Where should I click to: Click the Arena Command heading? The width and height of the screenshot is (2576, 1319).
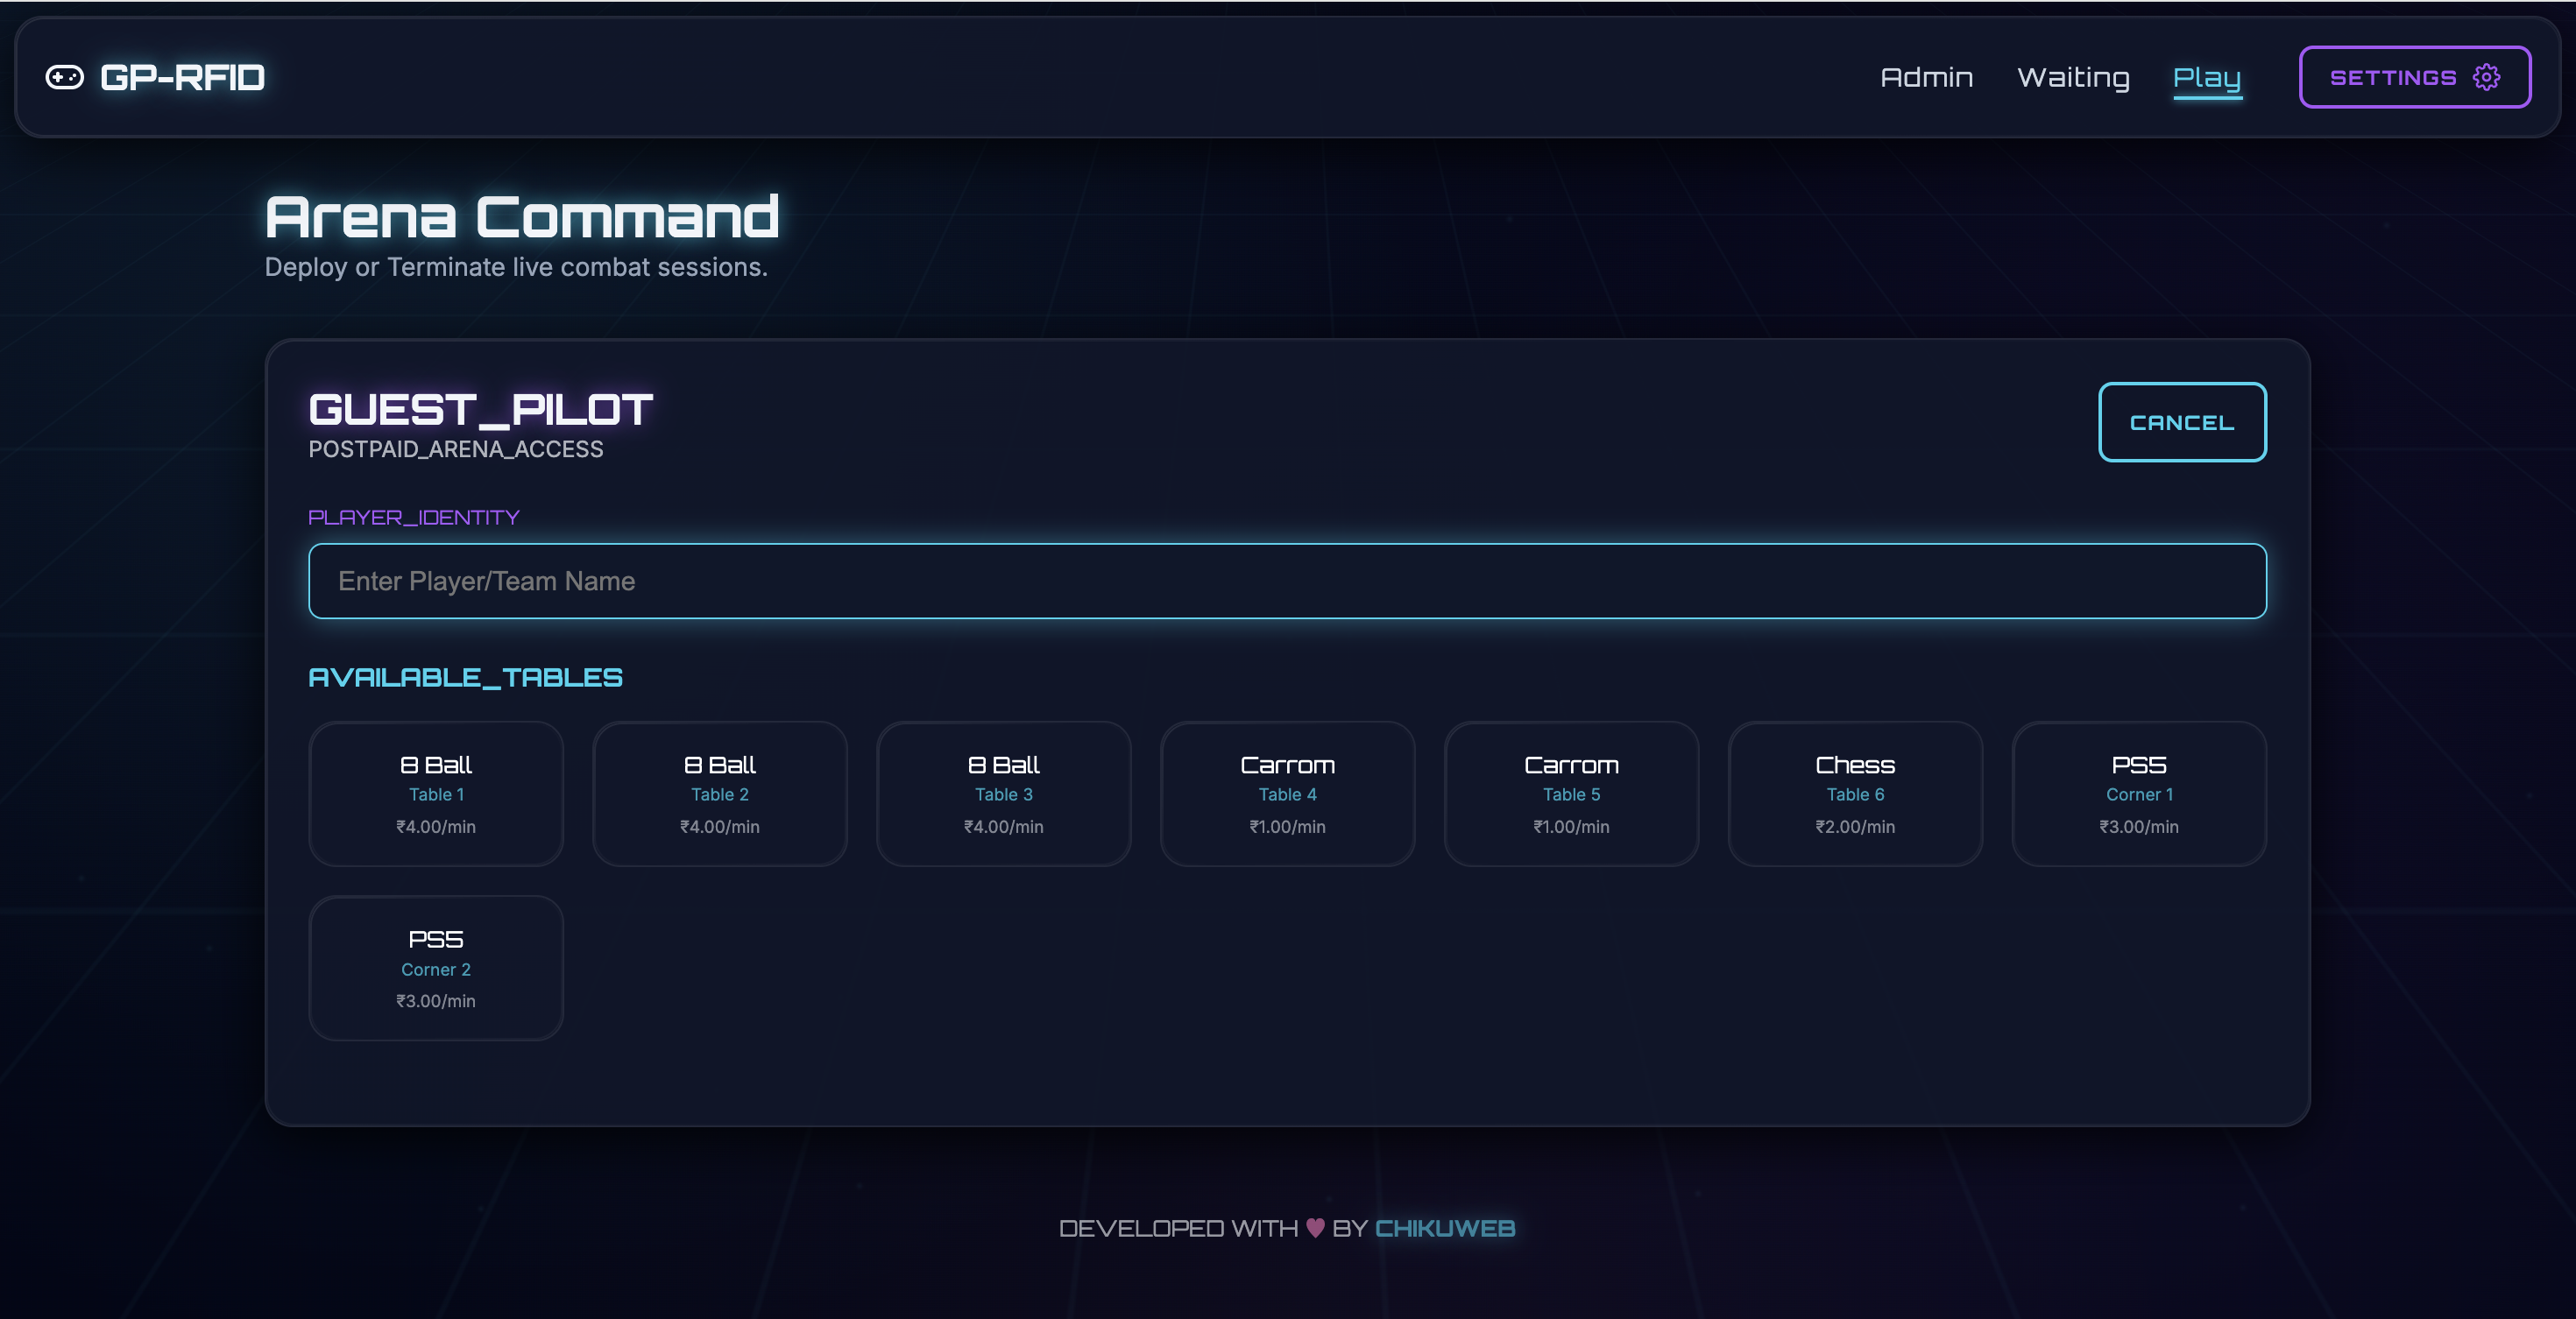click(x=521, y=215)
